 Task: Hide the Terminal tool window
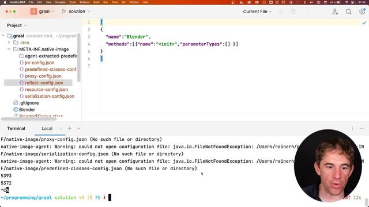click(362, 128)
